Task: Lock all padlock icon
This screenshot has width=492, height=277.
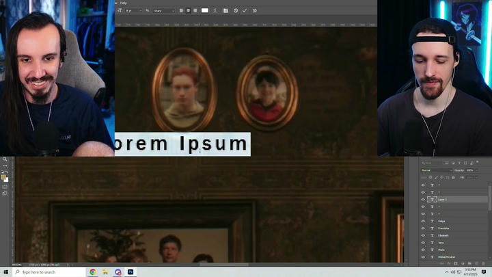Action: pyautogui.click(x=453, y=177)
